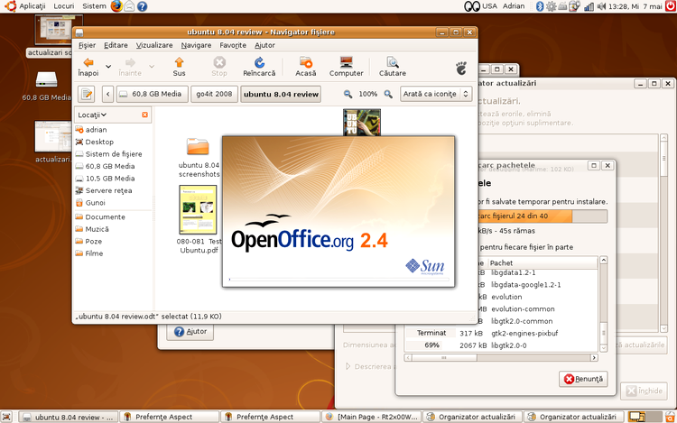Screen dimensions: 677x423
Task: Open the 'Arată ca iconițe' view dropdown
Action: point(437,94)
